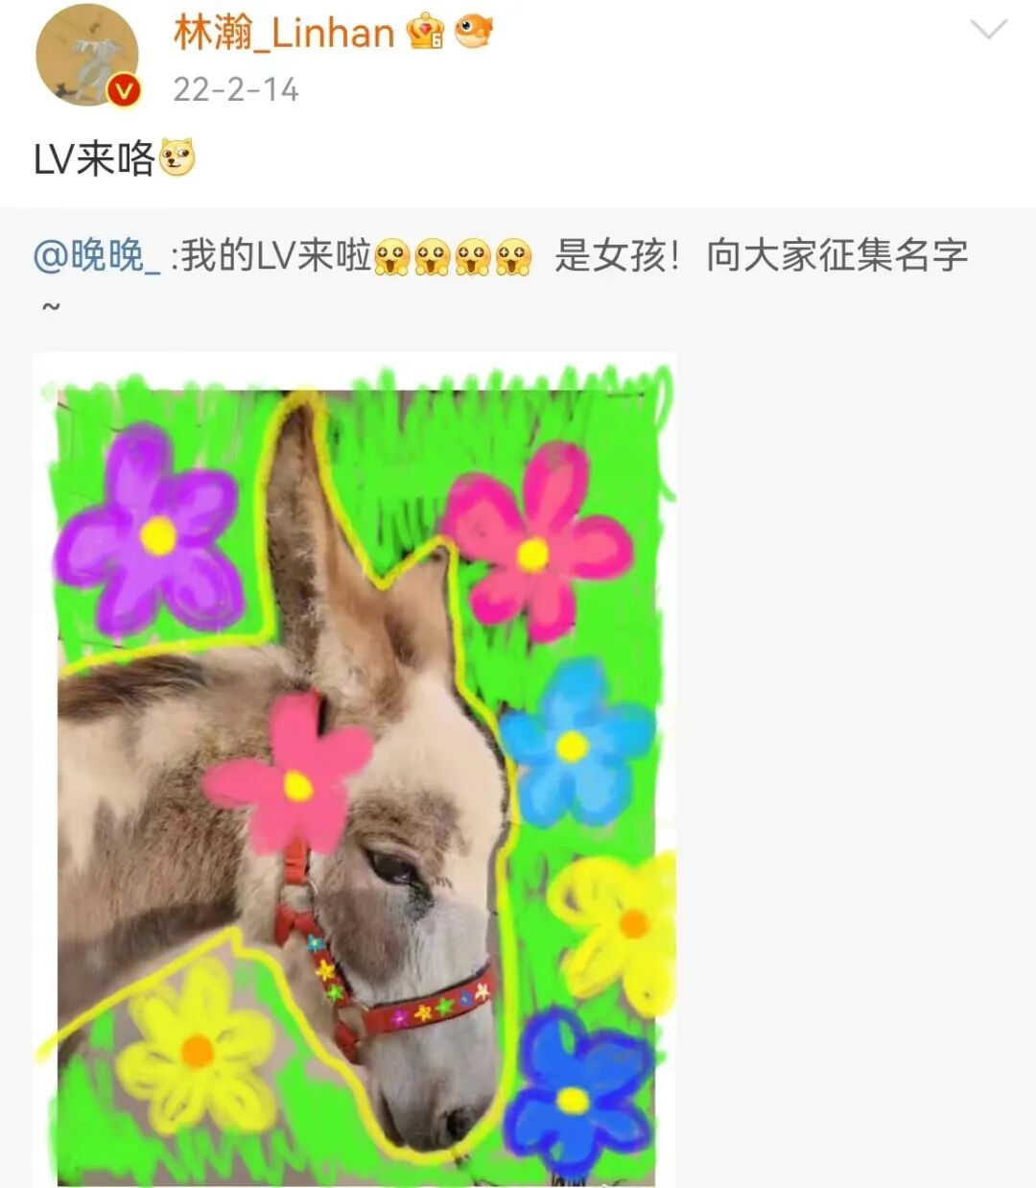The height and width of the screenshot is (1188, 1036).
Task: Tap the purple flower in the image
Action: pyautogui.click(x=149, y=531)
